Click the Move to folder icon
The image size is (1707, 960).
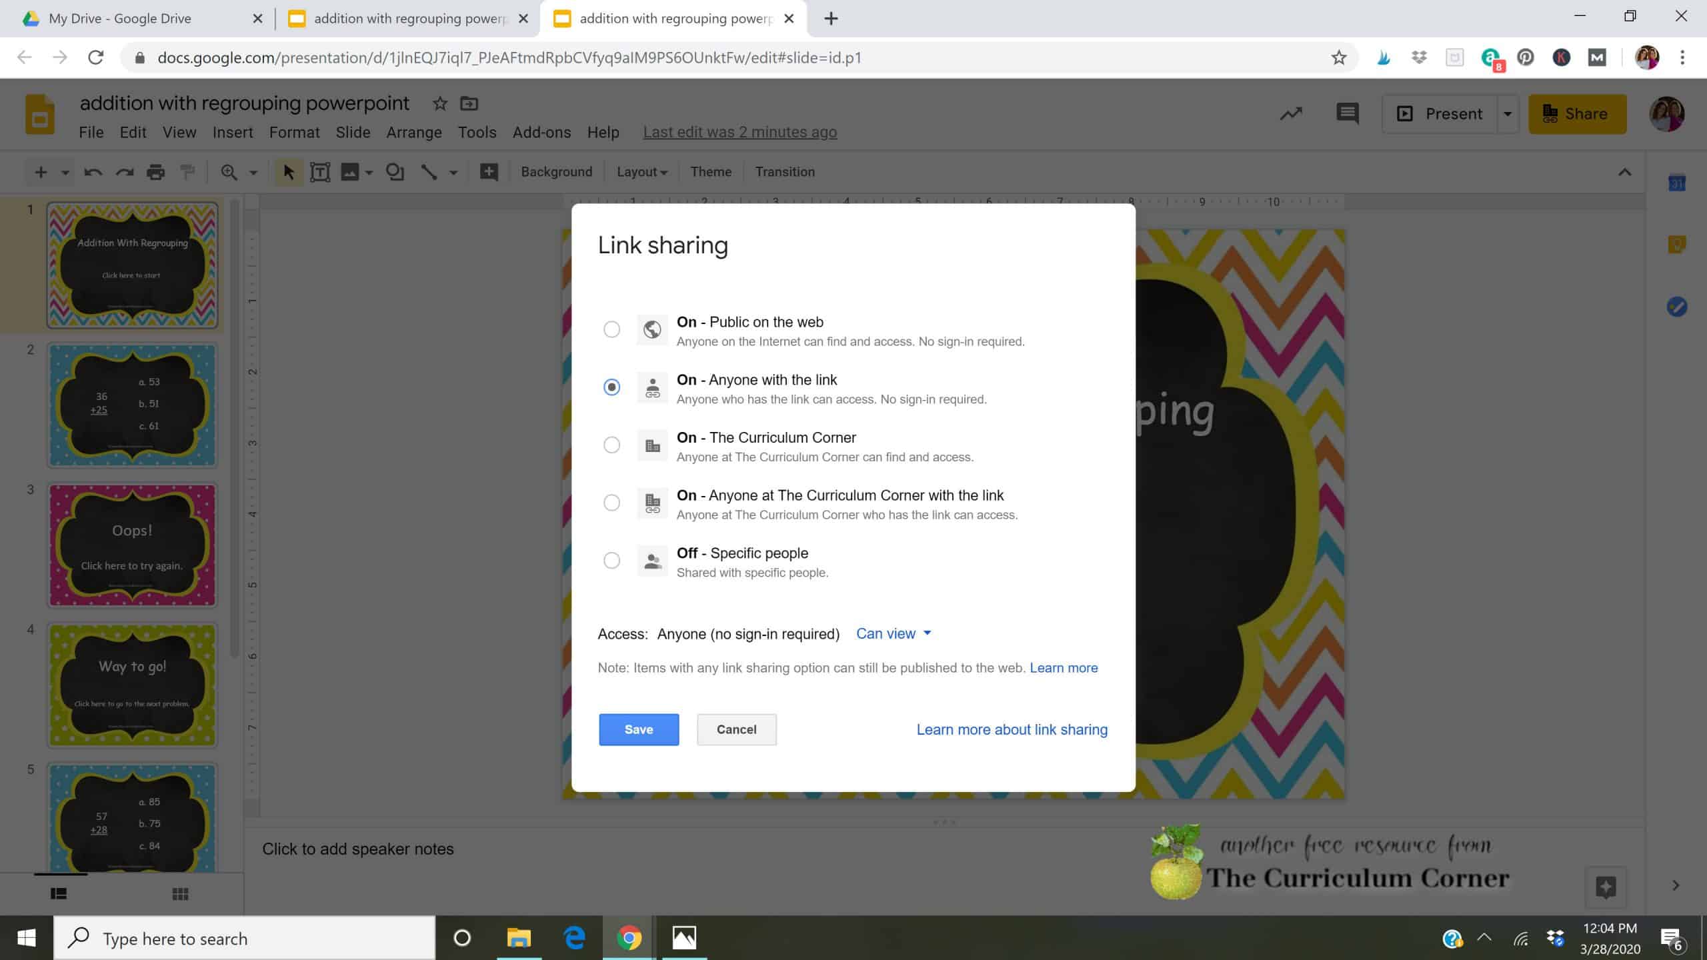click(x=469, y=103)
